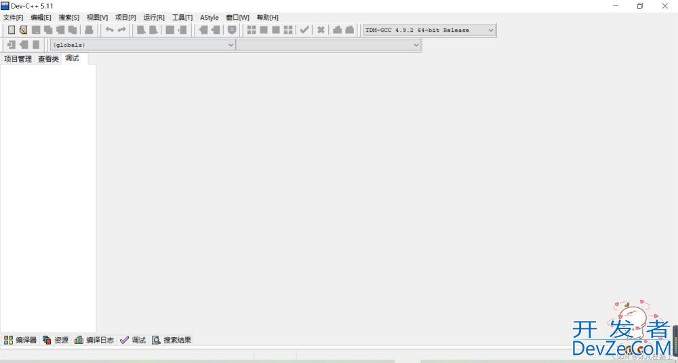Click the Remove from project icon
Image resolution: width=678 pixels, height=363 pixels.
(x=216, y=30)
